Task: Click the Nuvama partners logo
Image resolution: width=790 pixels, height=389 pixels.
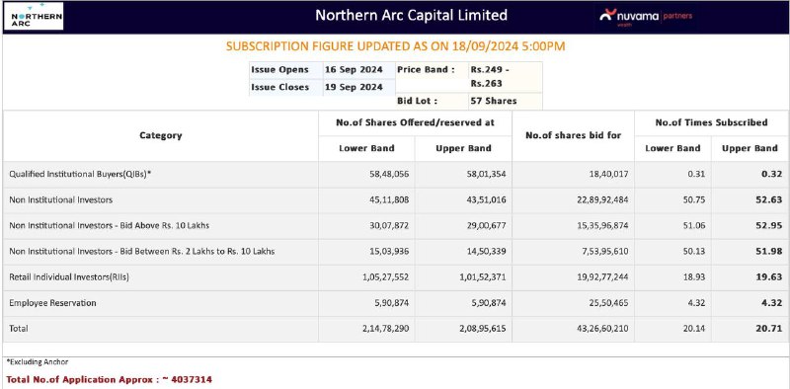Action: tap(646, 16)
